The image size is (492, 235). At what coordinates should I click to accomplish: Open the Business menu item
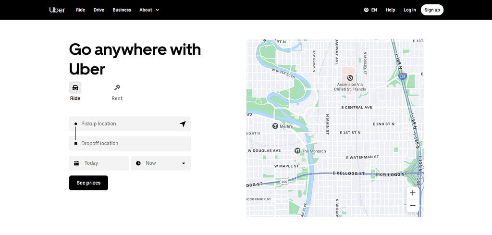122,10
